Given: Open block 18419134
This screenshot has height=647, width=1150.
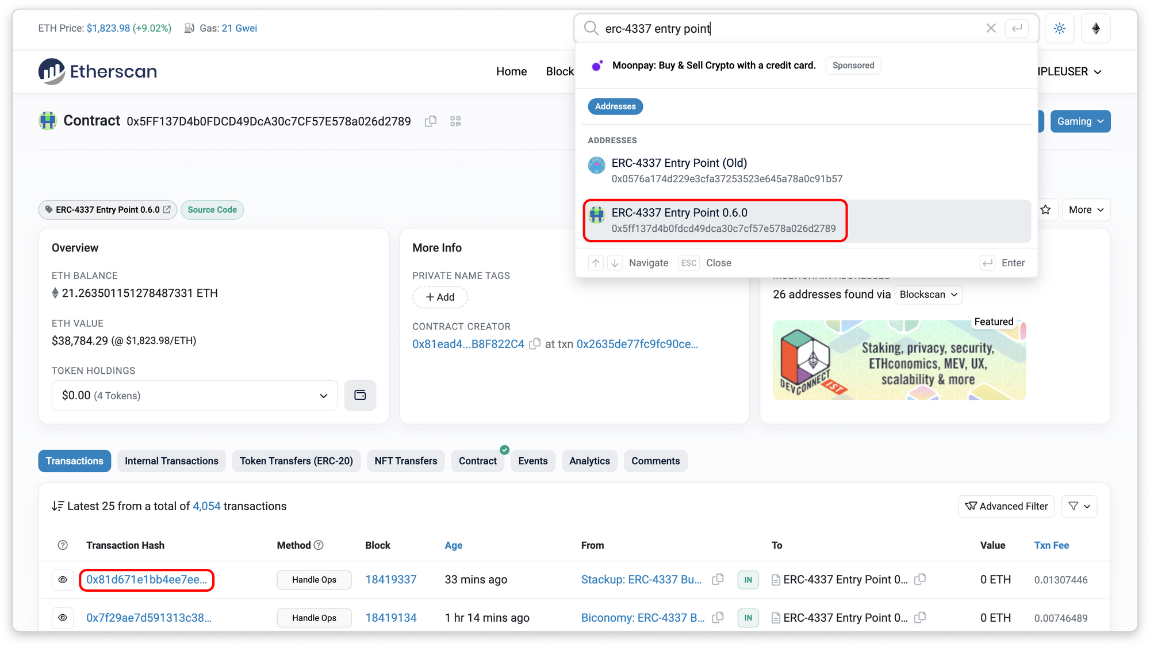Looking at the screenshot, I should click(391, 618).
